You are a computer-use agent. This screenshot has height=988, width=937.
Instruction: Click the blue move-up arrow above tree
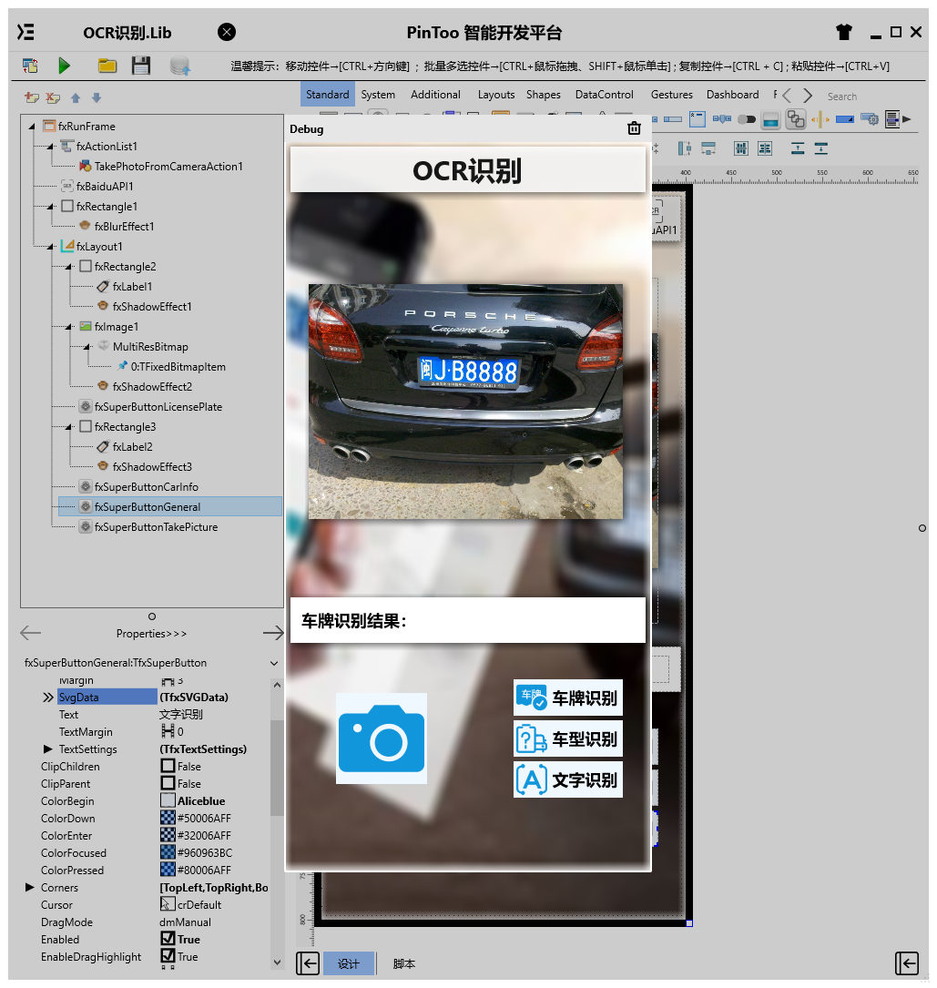[x=76, y=97]
